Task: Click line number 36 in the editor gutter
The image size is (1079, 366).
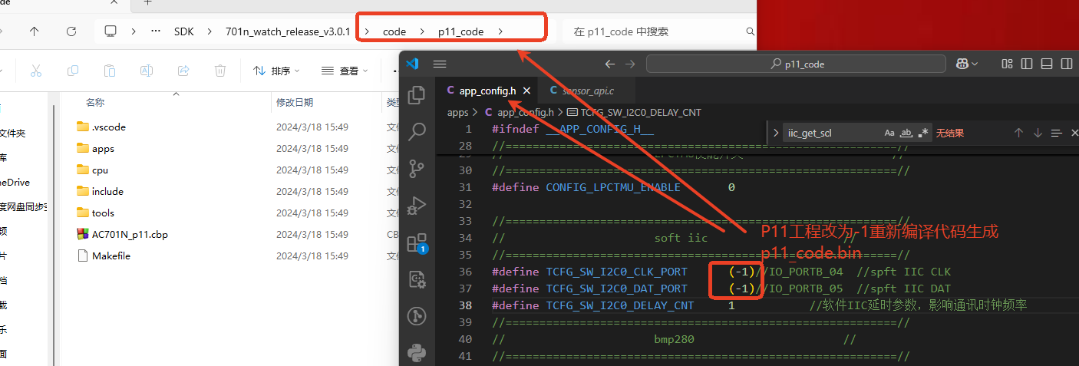Action: [x=465, y=272]
